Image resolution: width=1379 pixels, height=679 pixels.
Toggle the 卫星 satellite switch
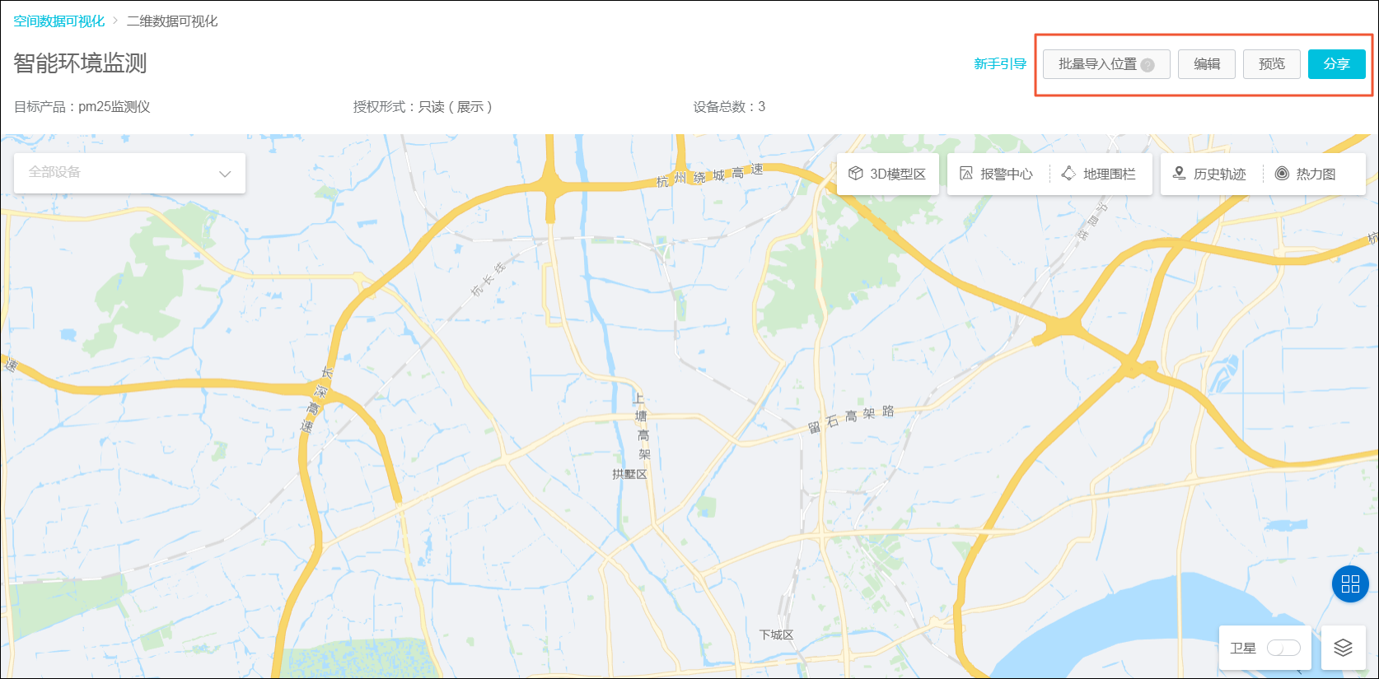pos(1283,648)
